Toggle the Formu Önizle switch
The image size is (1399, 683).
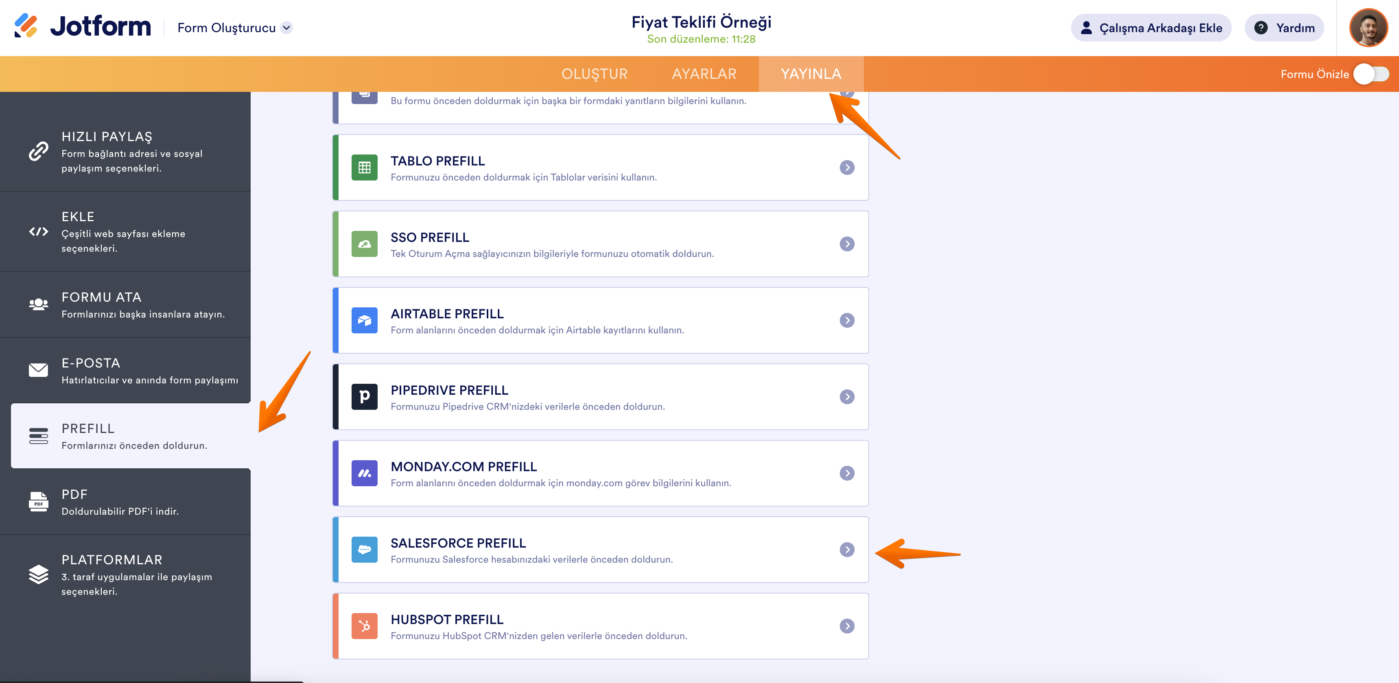[1371, 74]
